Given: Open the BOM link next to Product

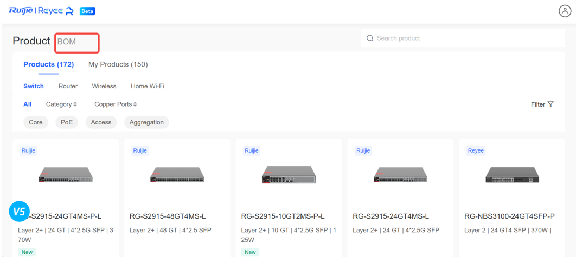Looking at the screenshot, I should [67, 42].
